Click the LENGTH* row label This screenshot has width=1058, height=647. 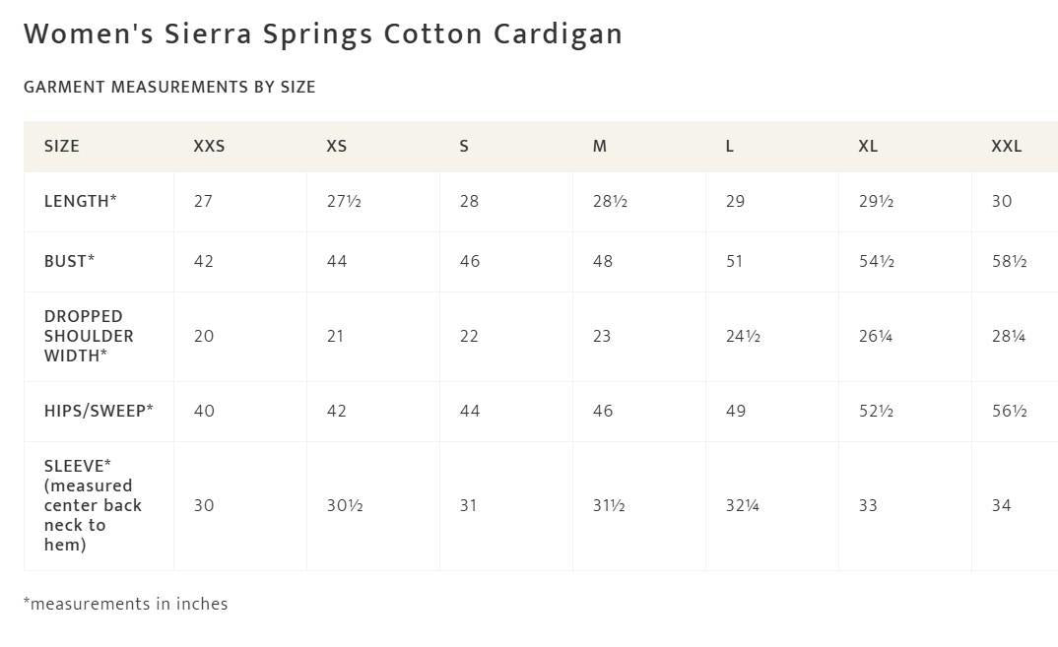click(x=81, y=201)
